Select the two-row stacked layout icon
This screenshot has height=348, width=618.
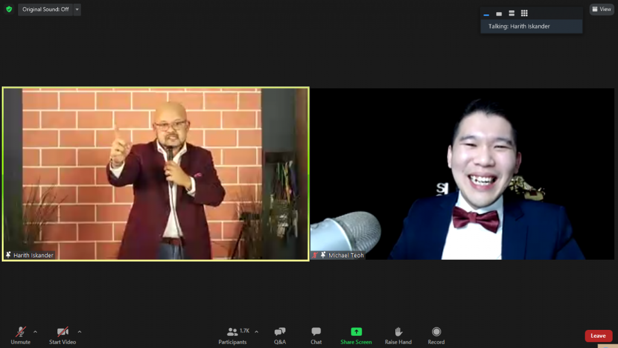point(511,13)
